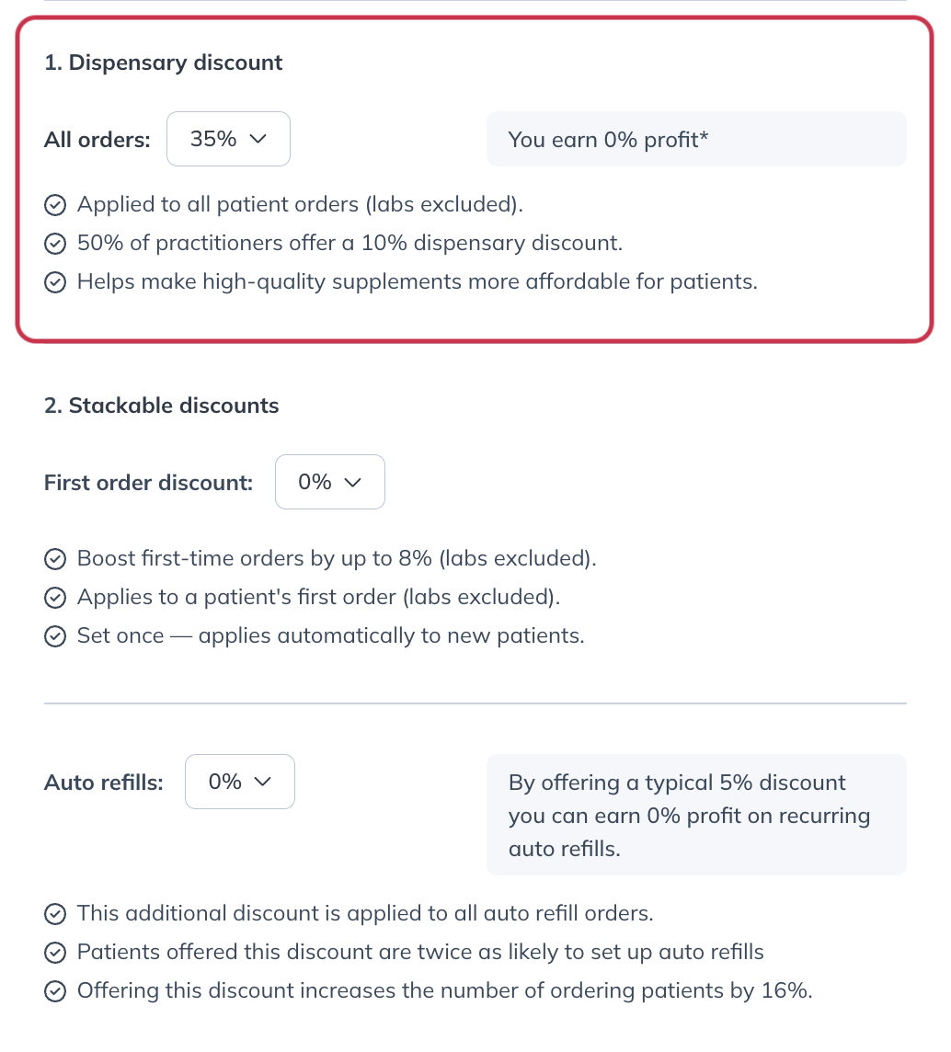The image size is (951, 1052).
Task: Click the "All orders:" label
Action: click(x=97, y=140)
